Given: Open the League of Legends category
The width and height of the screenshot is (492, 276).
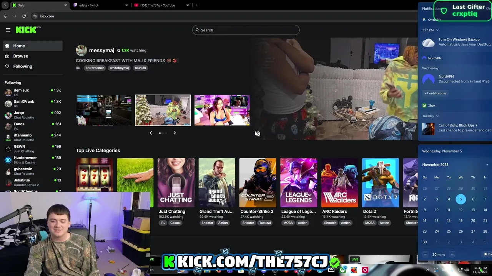Looking at the screenshot, I should click(x=299, y=182).
